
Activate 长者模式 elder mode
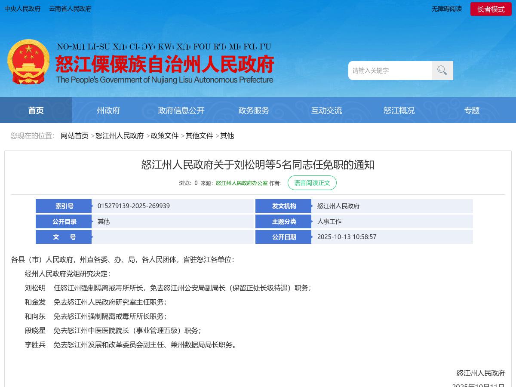click(491, 9)
